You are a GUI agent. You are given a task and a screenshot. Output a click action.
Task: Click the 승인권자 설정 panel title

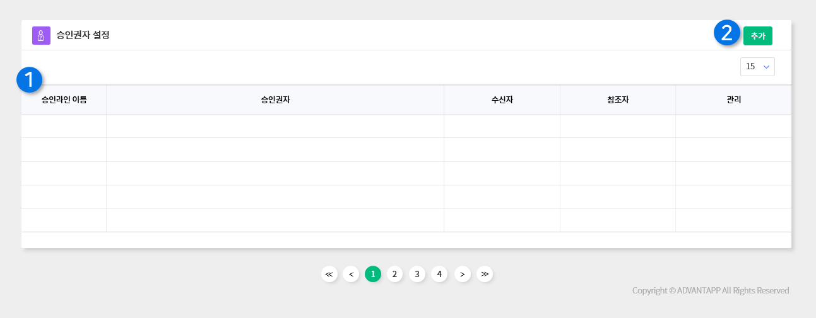(x=83, y=35)
